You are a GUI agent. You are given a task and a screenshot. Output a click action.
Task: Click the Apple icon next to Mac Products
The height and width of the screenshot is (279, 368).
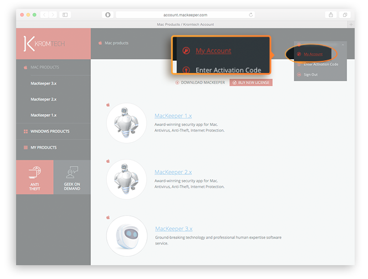[25, 68]
